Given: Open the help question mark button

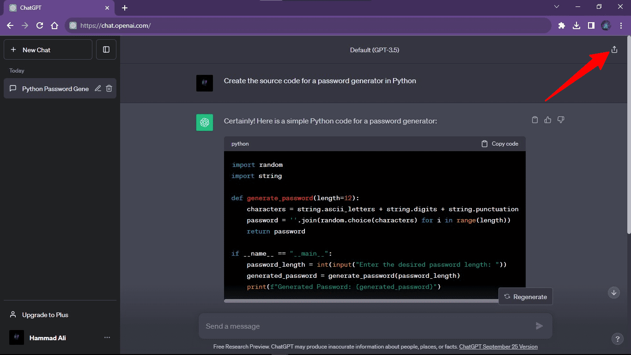Looking at the screenshot, I should click(x=618, y=339).
